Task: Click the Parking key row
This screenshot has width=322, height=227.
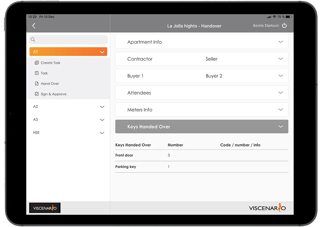Action: (202, 167)
